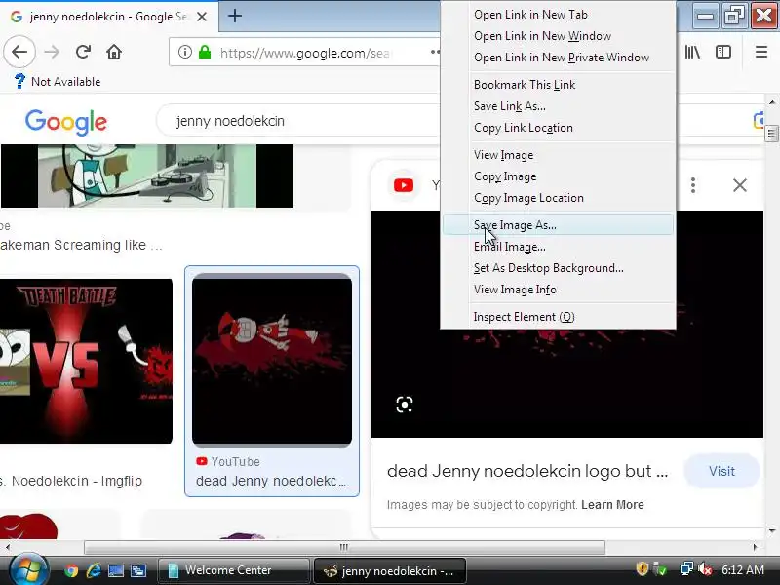Click the YouTube icon in preview panel
The image size is (780, 585).
point(404,185)
